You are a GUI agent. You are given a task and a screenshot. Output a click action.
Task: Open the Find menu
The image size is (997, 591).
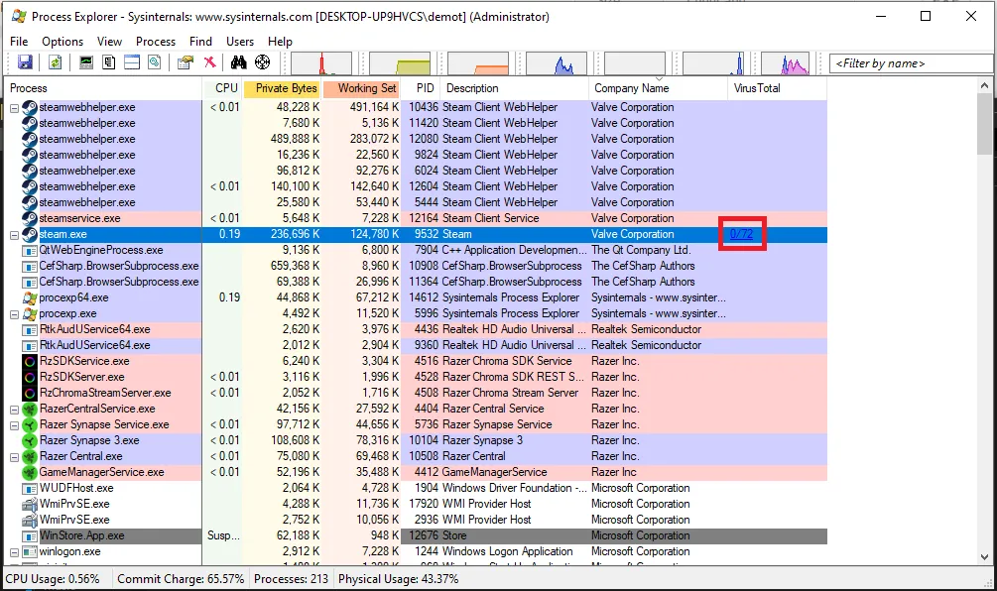[201, 42]
